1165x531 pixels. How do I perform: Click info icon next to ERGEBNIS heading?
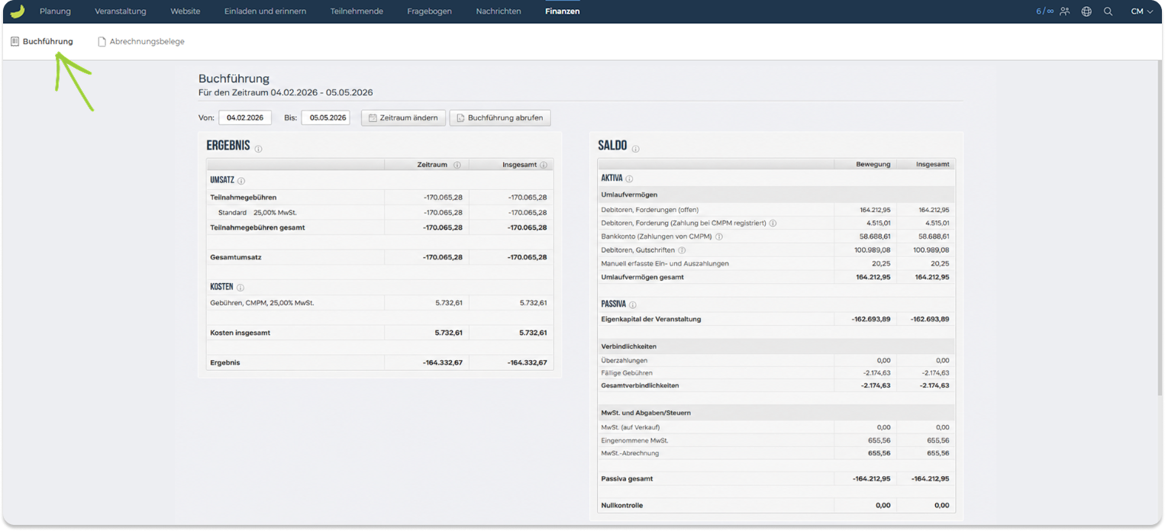[x=258, y=149]
